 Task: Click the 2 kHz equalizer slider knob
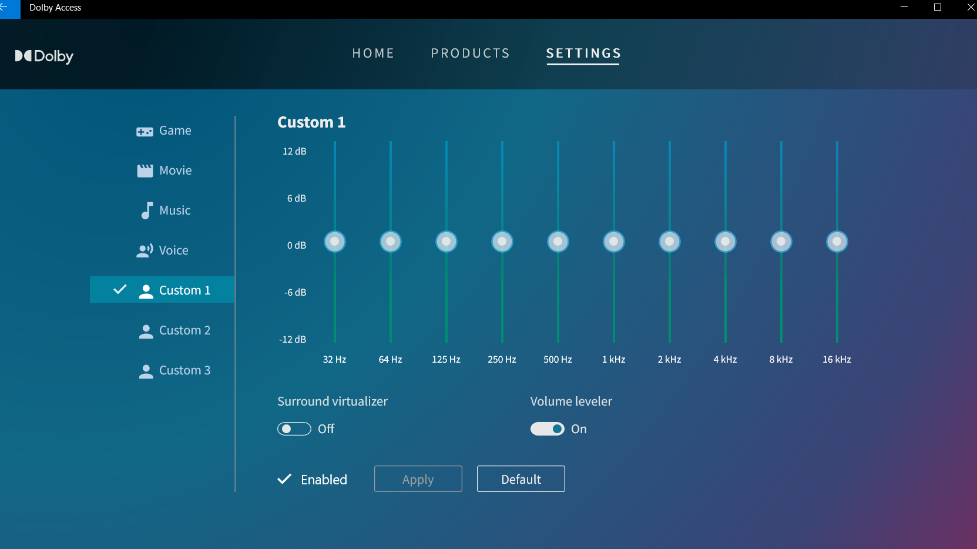[x=670, y=242]
